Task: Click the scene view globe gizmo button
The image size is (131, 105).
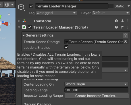Action: tap(7, 5)
